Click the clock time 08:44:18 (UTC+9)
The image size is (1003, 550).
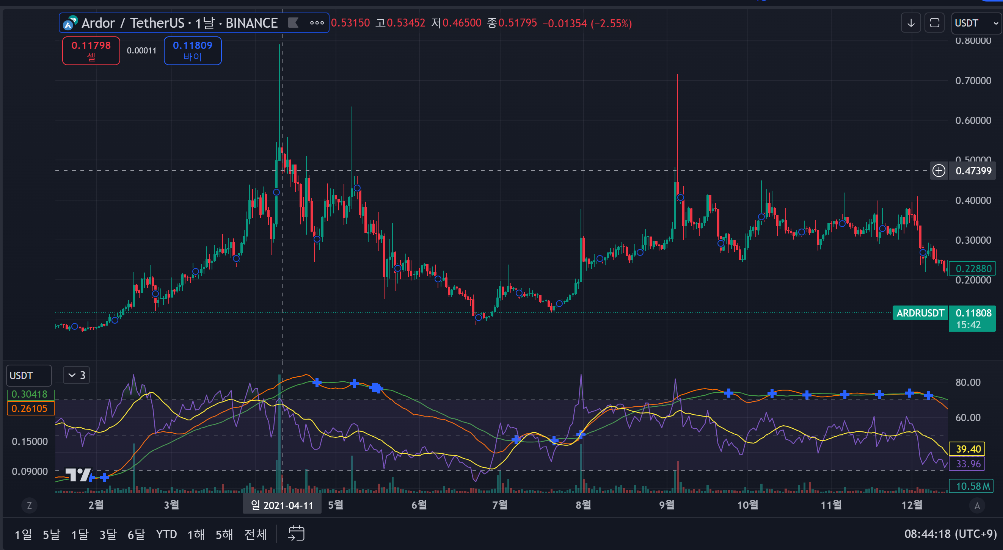pyautogui.click(x=950, y=534)
